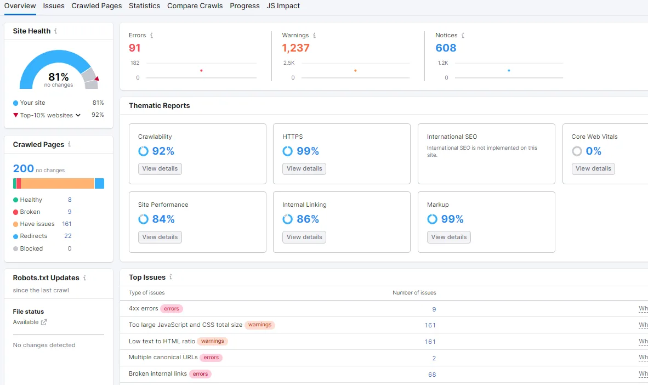
Task: Click the info icon beside Site Health
Action: [x=55, y=31]
